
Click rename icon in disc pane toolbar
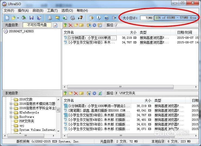[x=81, y=25]
